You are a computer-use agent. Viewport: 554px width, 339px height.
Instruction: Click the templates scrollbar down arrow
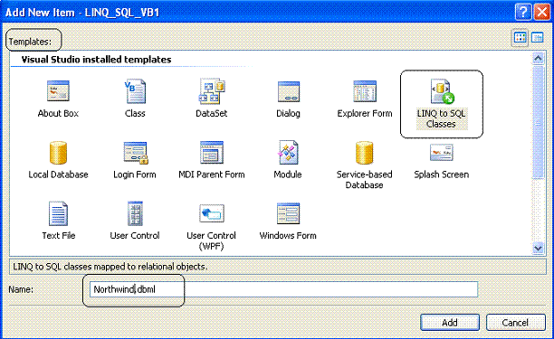pos(538,248)
